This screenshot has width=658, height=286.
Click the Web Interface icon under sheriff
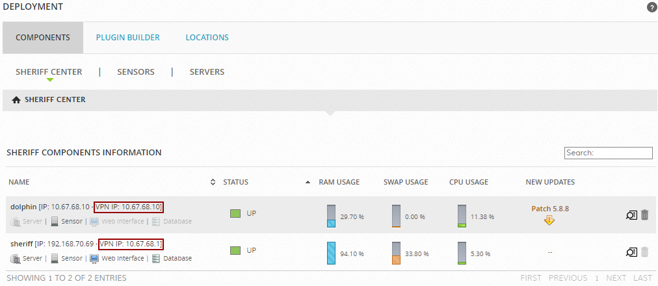coord(94,259)
